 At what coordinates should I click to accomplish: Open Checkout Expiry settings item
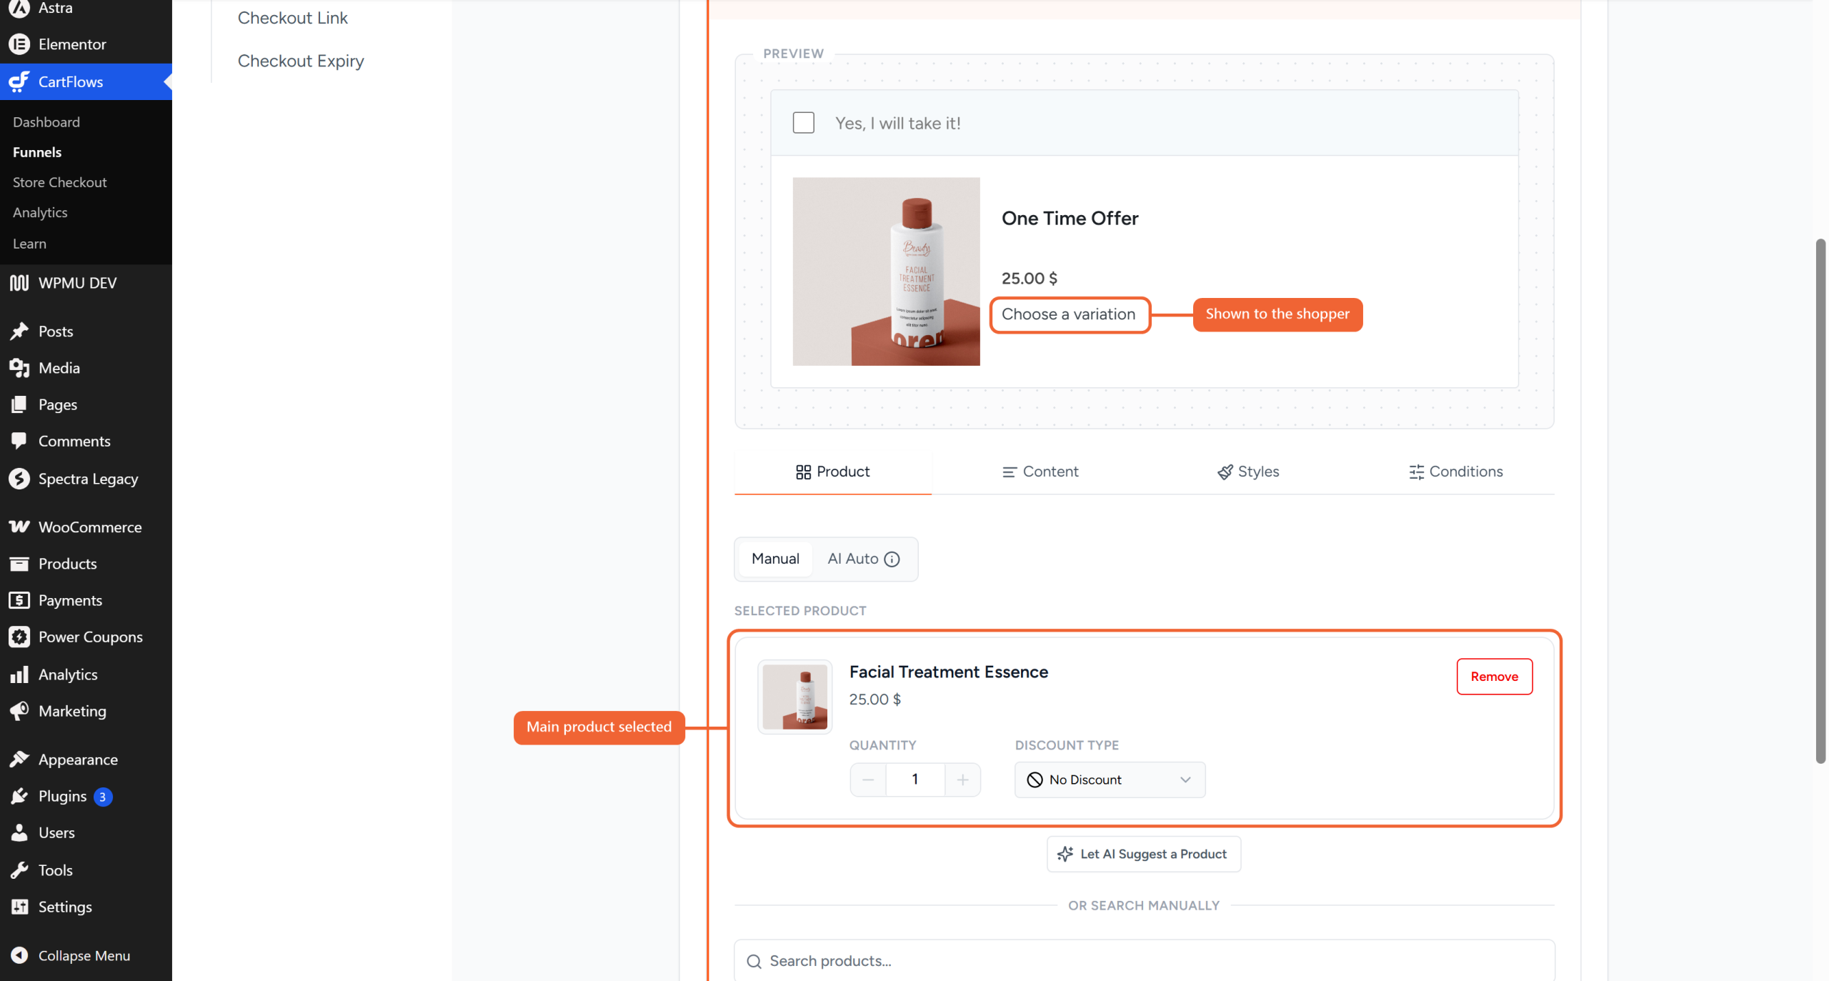click(301, 61)
